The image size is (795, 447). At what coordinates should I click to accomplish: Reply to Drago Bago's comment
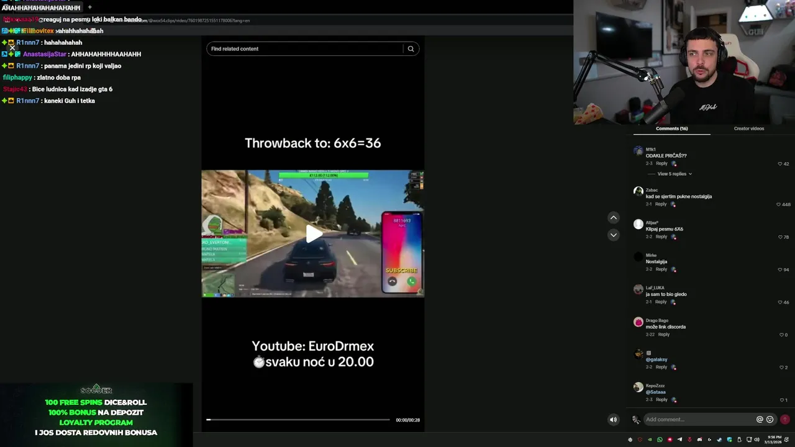tap(664, 335)
